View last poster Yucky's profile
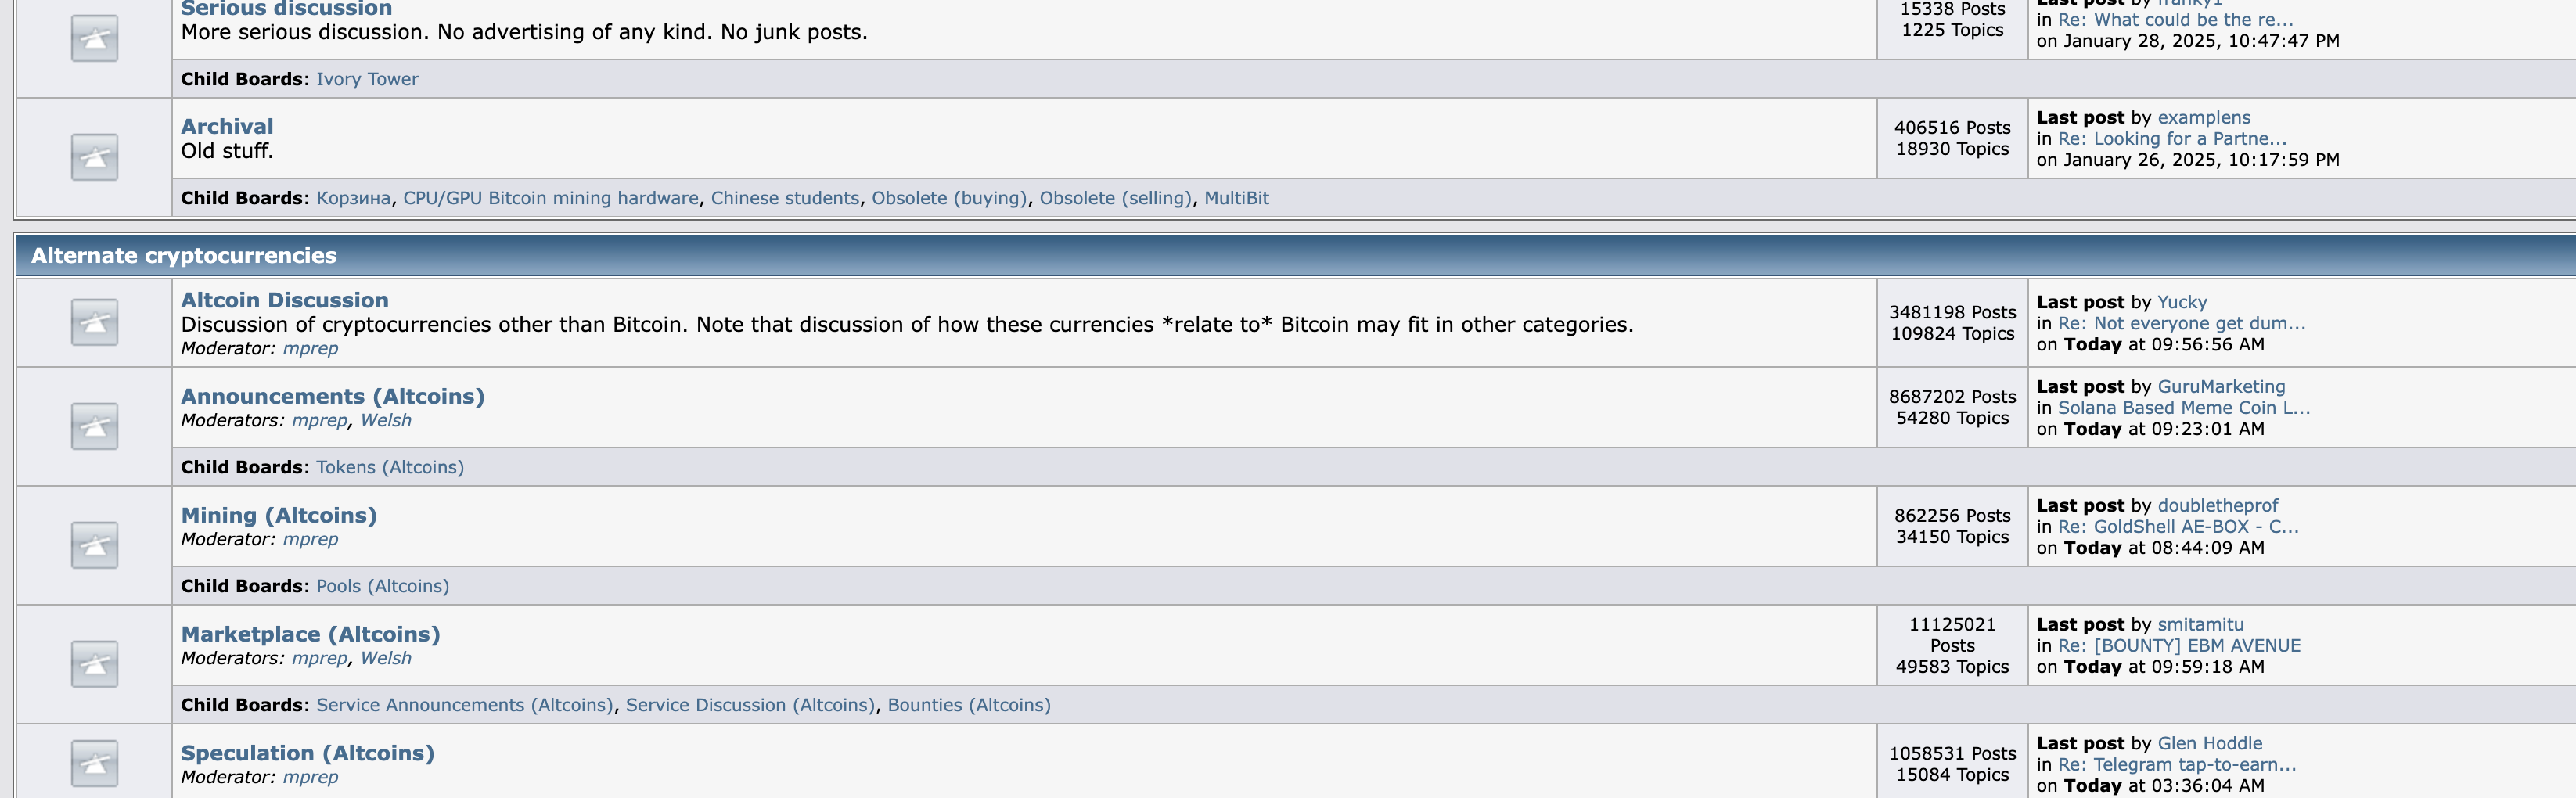 point(2181,302)
